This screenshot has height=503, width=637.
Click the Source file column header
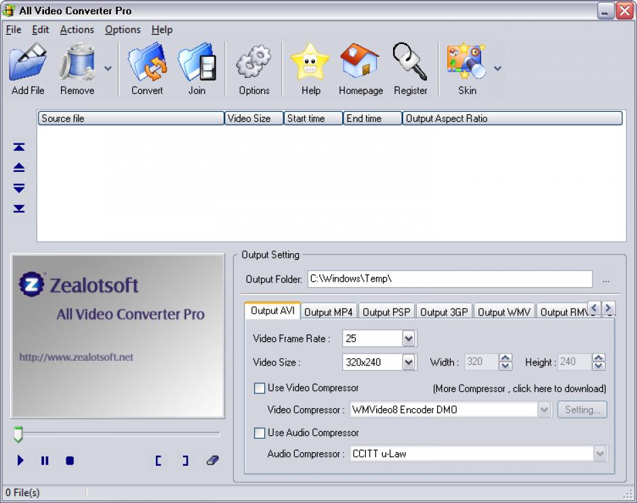(x=131, y=118)
